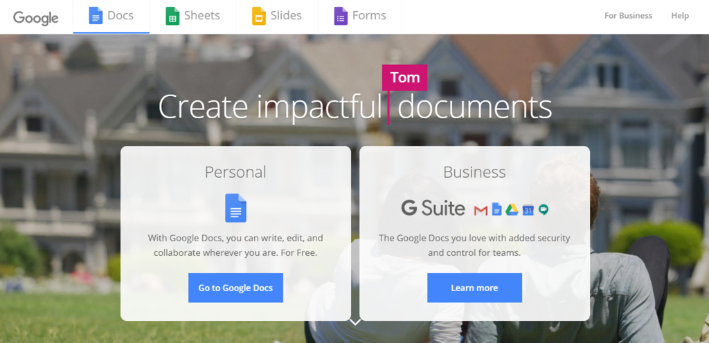Click the Google logo

pyautogui.click(x=36, y=17)
